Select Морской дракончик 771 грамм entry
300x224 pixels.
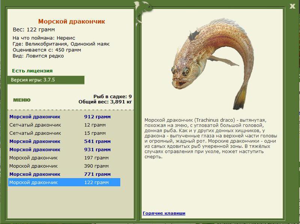tap(64, 174)
